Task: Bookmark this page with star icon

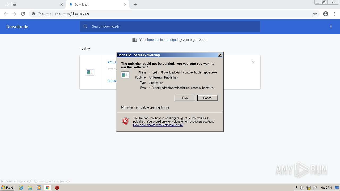Action: pyautogui.click(x=315, y=14)
